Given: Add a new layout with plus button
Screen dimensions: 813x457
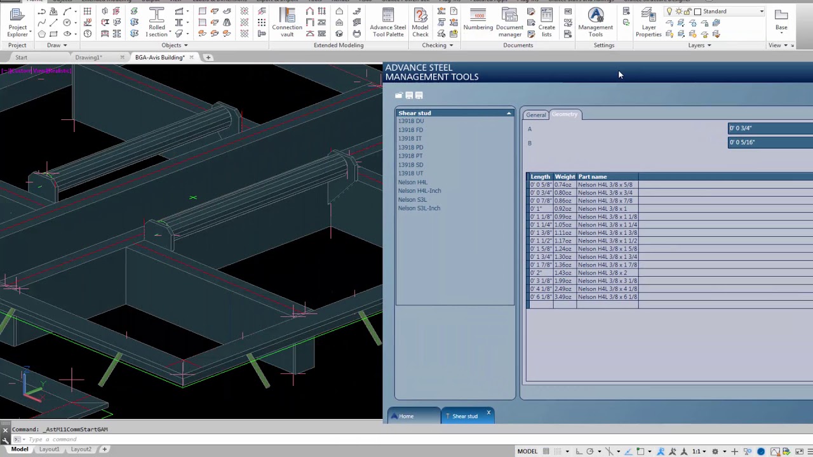Looking at the screenshot, I should [x=105, y=449].
